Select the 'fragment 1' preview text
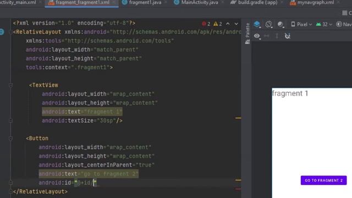Image resolution: width=352 pixels, height=198 pixels. tap(290, 94)
